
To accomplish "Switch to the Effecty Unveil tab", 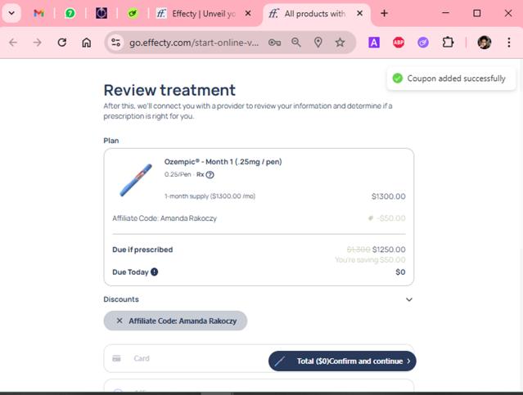I will pos(204,14).
